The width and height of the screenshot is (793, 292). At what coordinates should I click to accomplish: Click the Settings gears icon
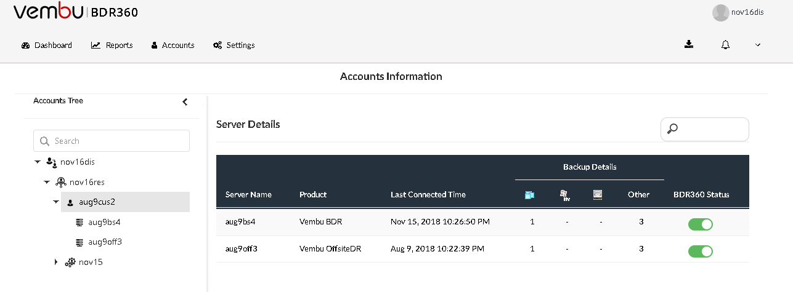coord(218,45)
